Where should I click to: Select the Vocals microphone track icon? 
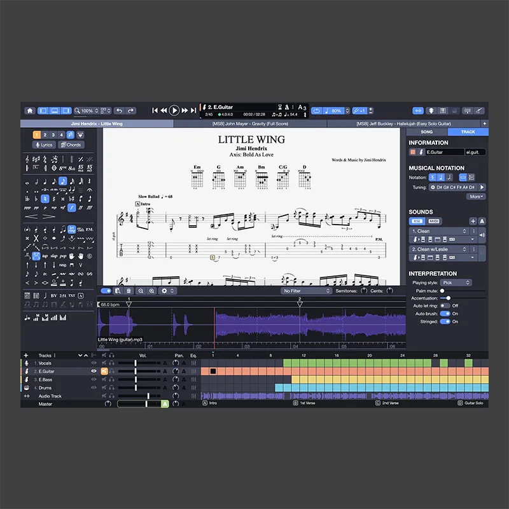click(27, 363)
